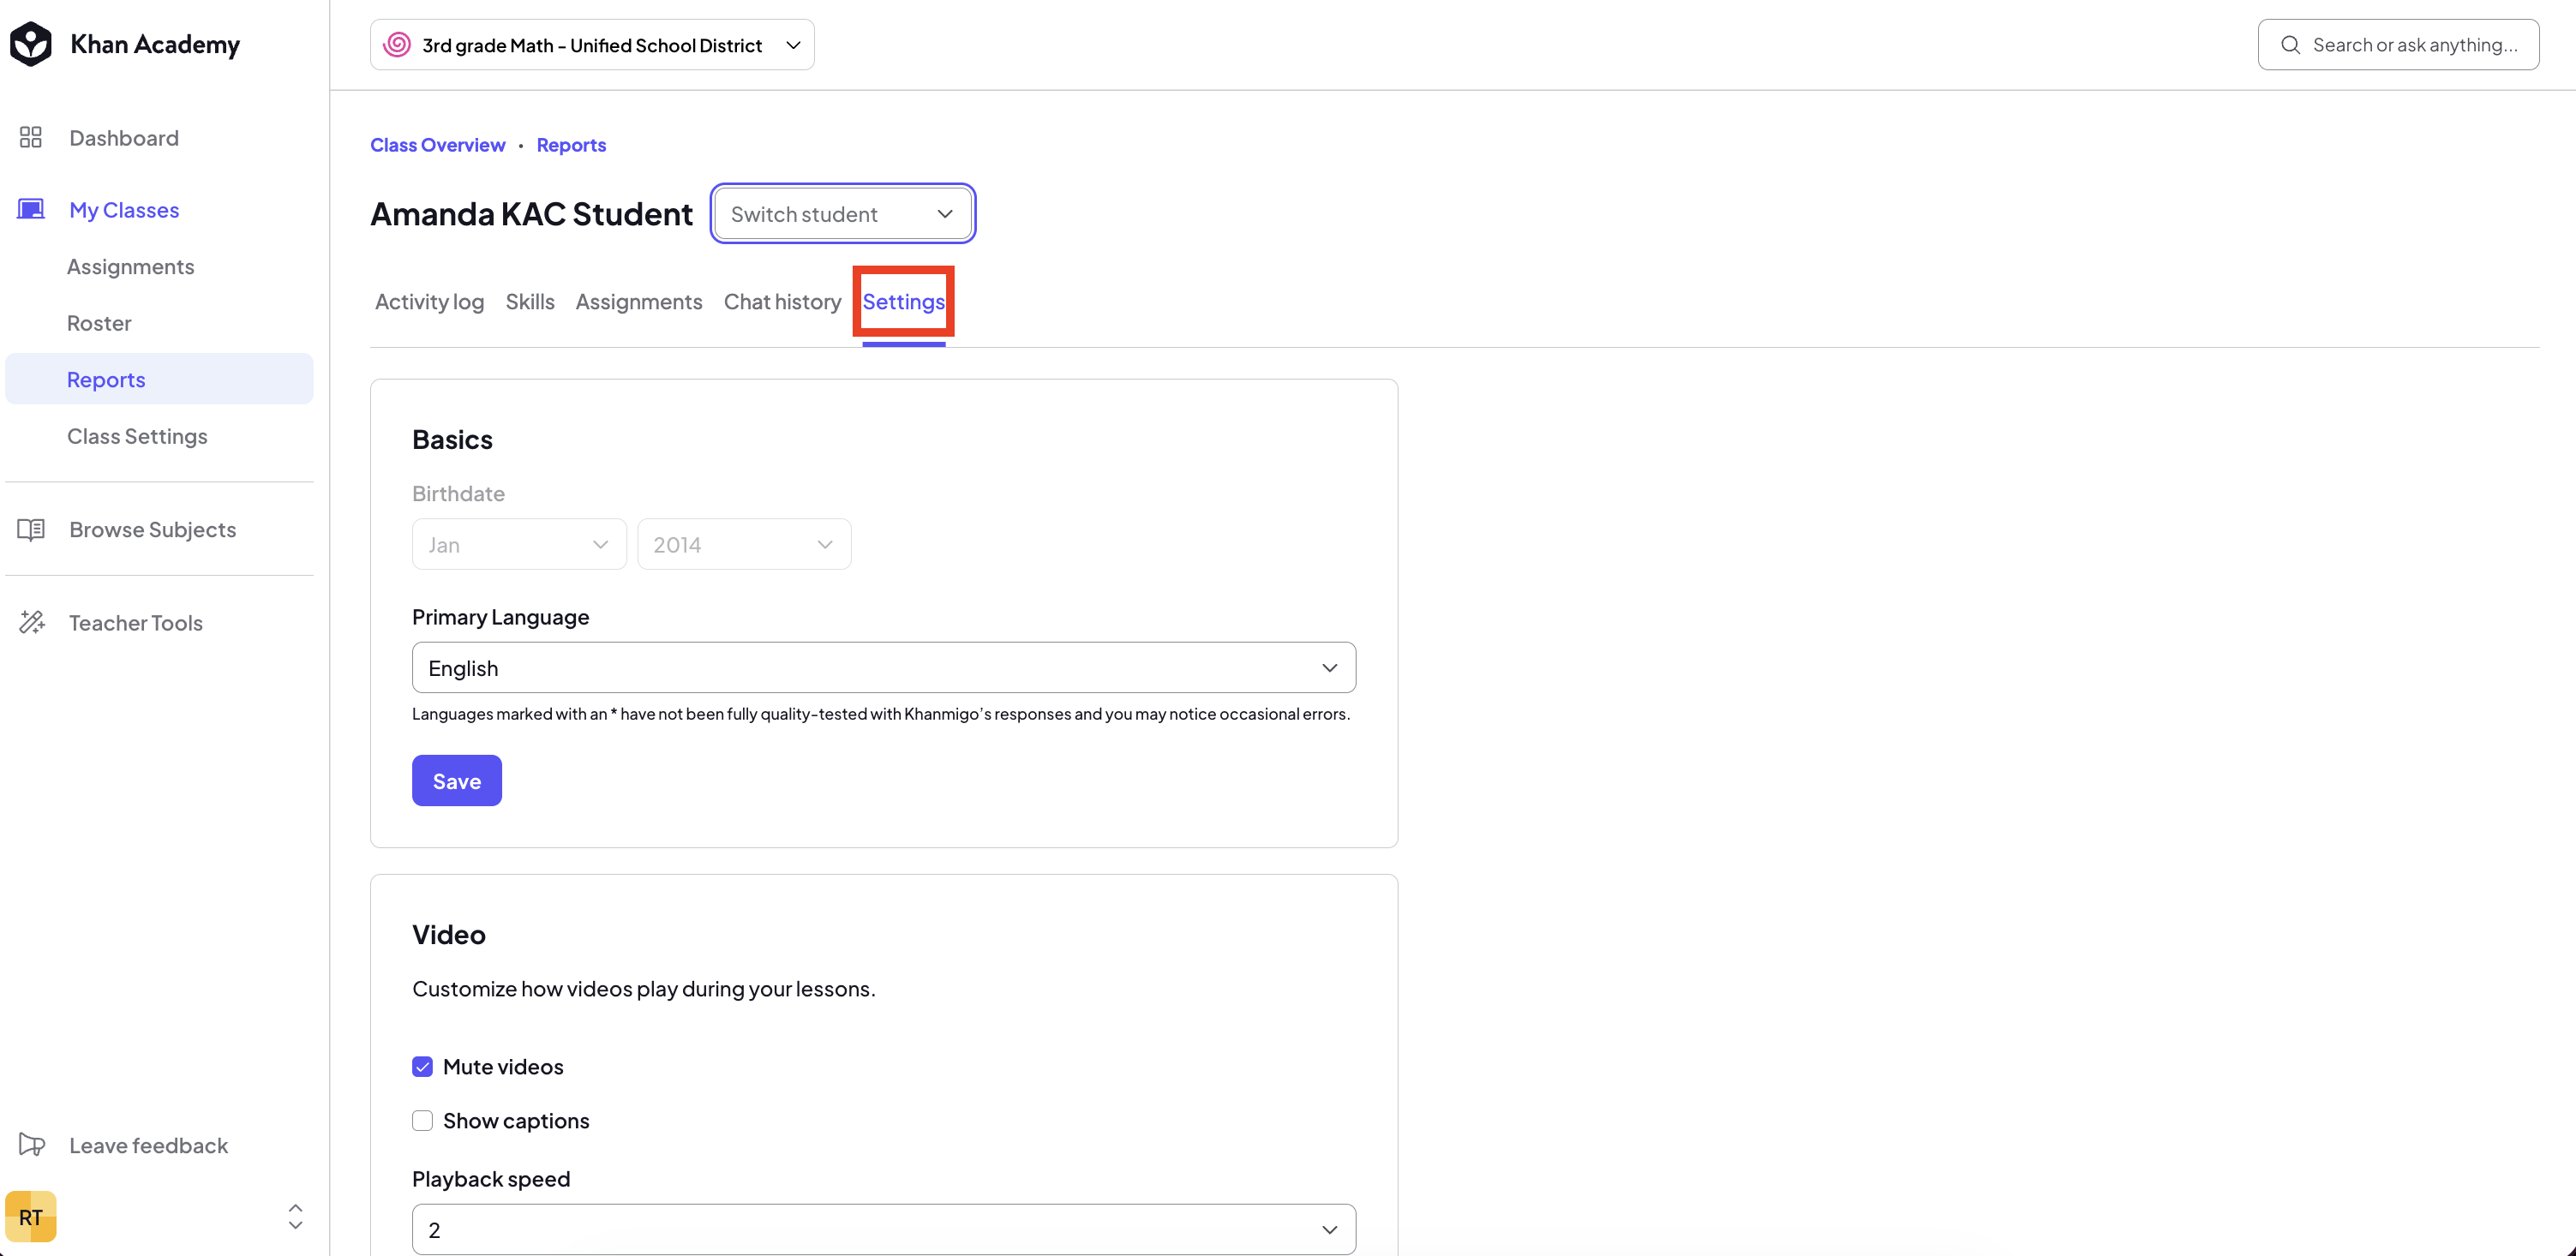Screen dimensions: 2576x1256
Task: Click the Leave feedback megaphone icon
Action: (x=32, y=1146)
